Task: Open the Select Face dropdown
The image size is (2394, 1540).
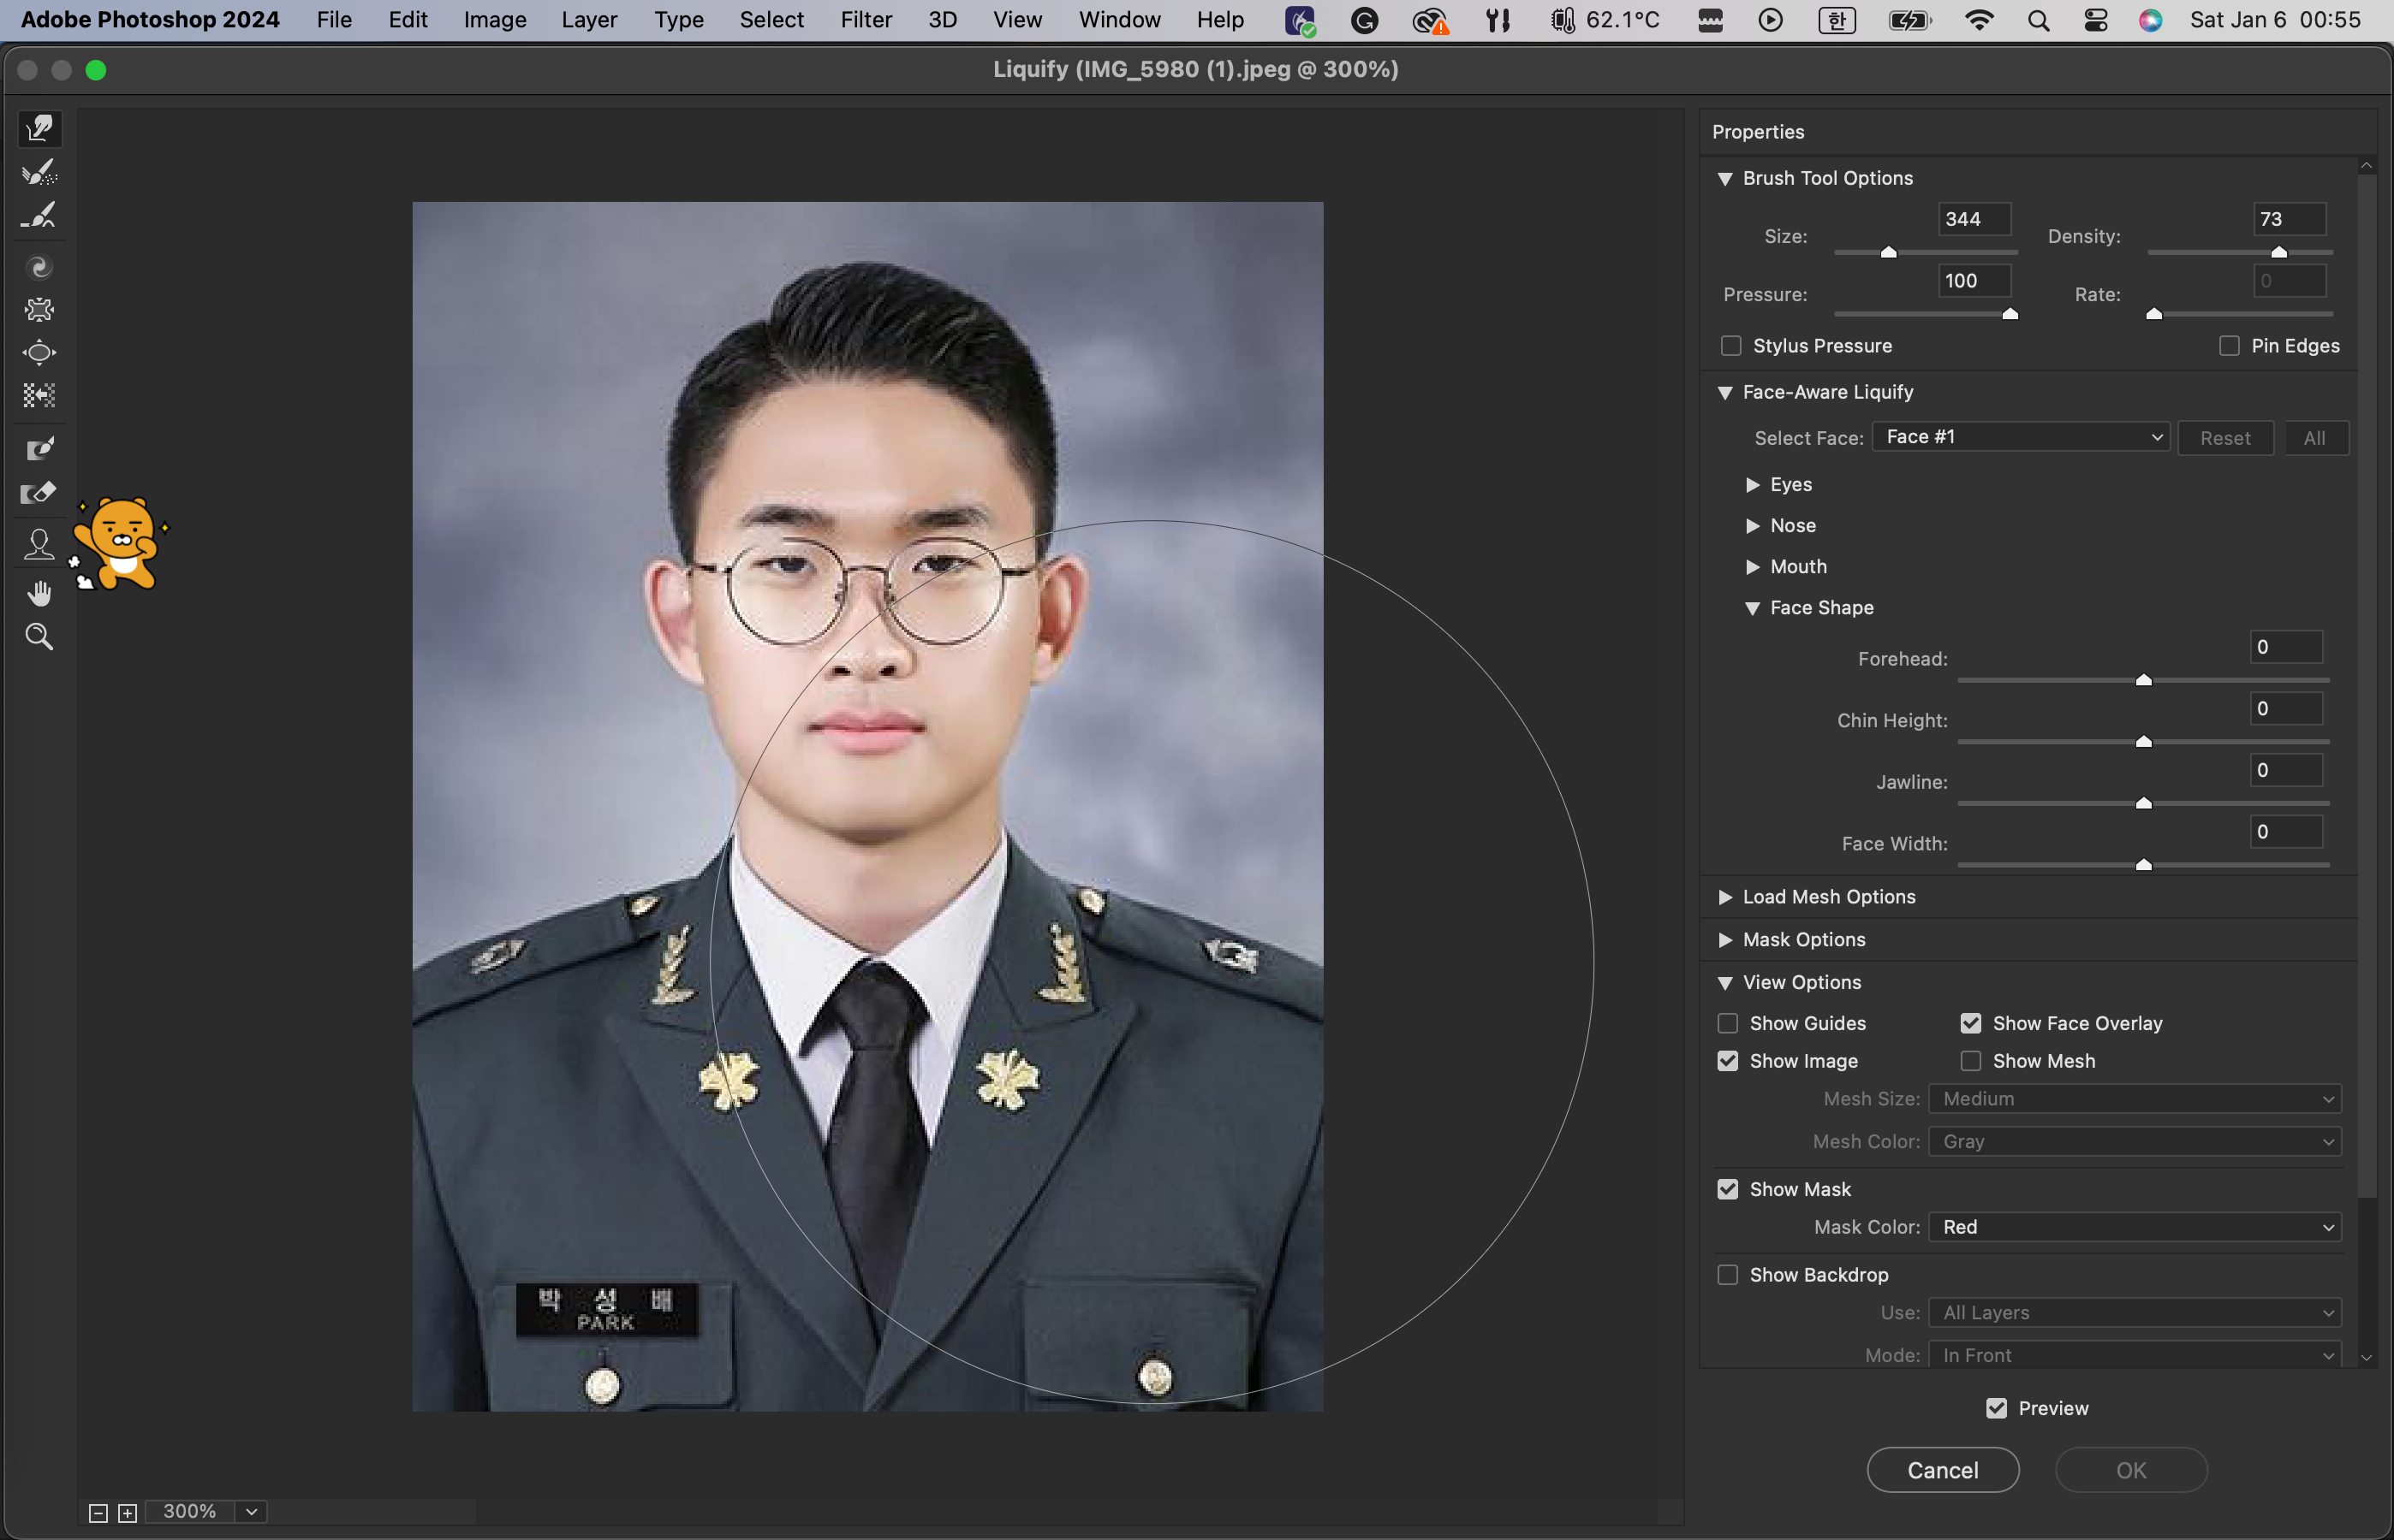Action: coord(2020,437)
